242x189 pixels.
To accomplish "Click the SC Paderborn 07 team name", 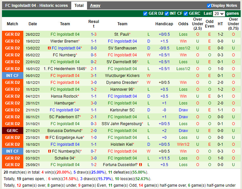I will point(64,117).
